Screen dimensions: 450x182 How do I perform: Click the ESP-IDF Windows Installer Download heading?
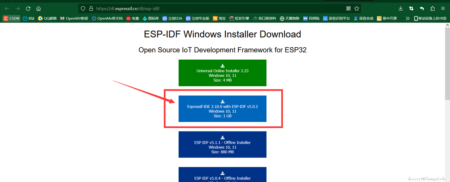(223, 34)
